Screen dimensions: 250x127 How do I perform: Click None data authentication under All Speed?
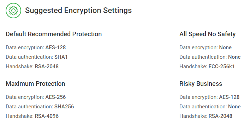click(234, 57)
